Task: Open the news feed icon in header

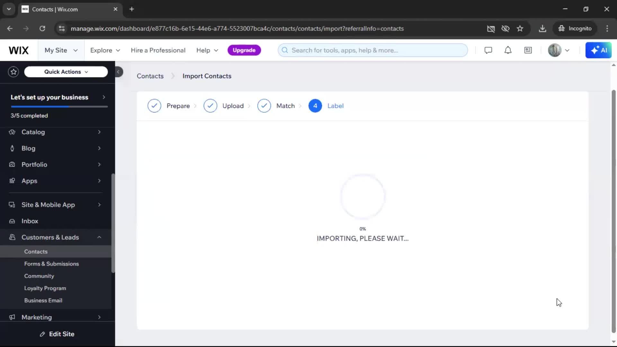Action: point(528,50)
